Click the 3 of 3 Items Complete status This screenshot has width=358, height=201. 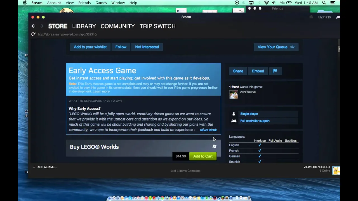[x=185, y=171]
